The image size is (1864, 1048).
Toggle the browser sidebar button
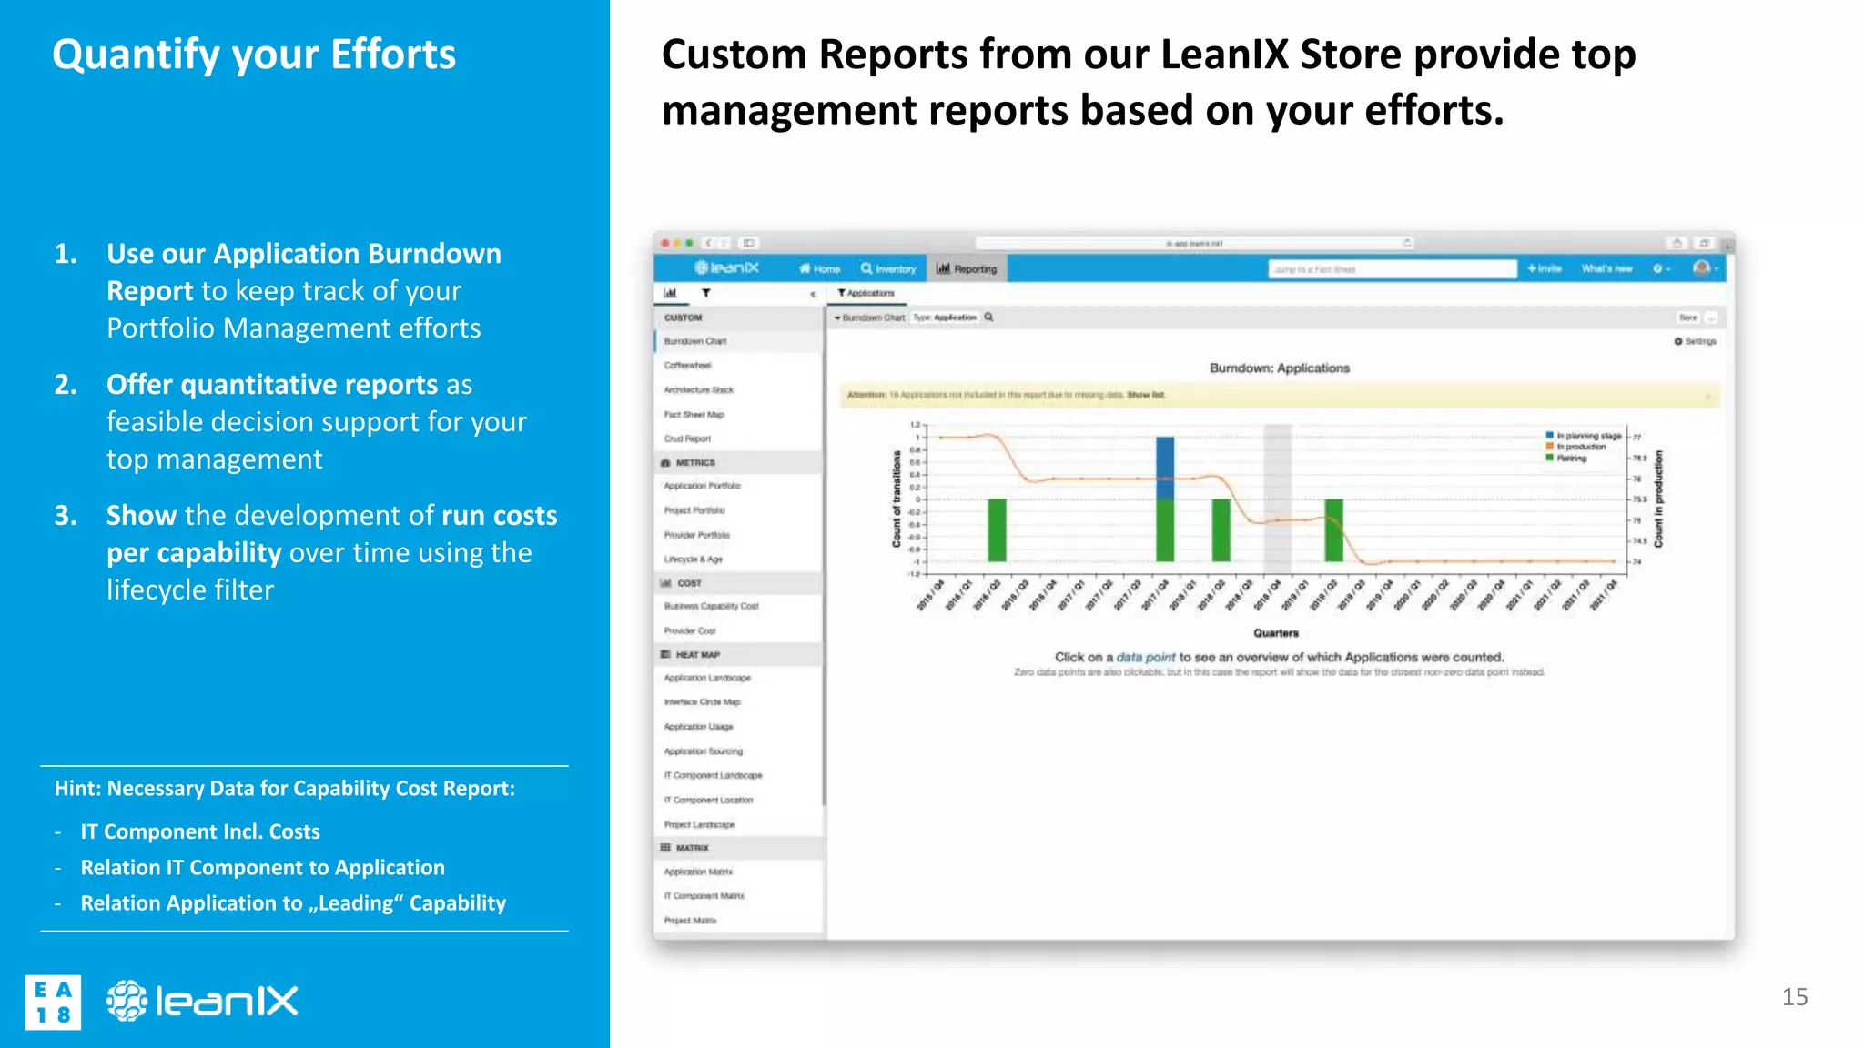[748, 243]
